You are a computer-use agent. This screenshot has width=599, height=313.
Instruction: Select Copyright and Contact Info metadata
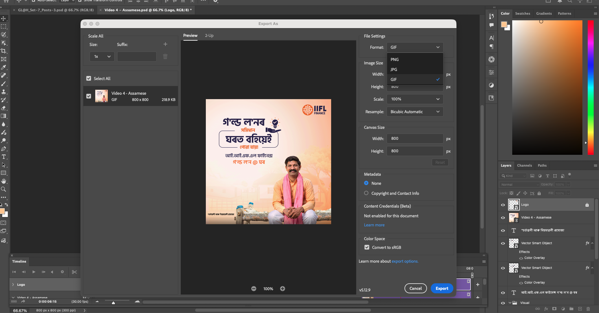pos(366,193)
